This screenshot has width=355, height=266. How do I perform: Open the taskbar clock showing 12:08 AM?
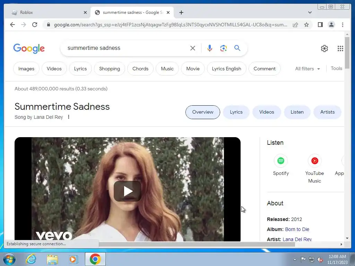coord(337,259)
